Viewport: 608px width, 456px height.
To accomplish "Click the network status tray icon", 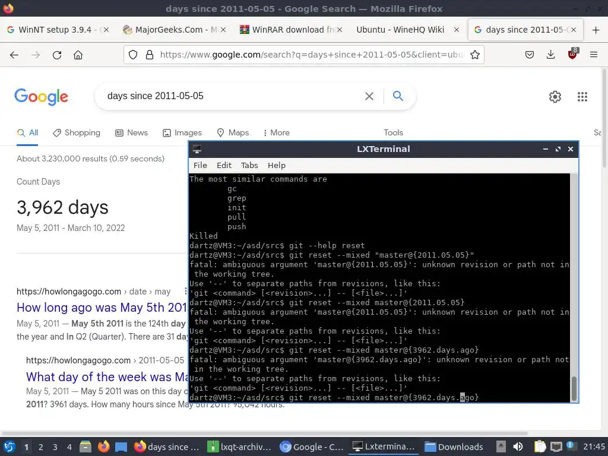I will coord(556,446).
